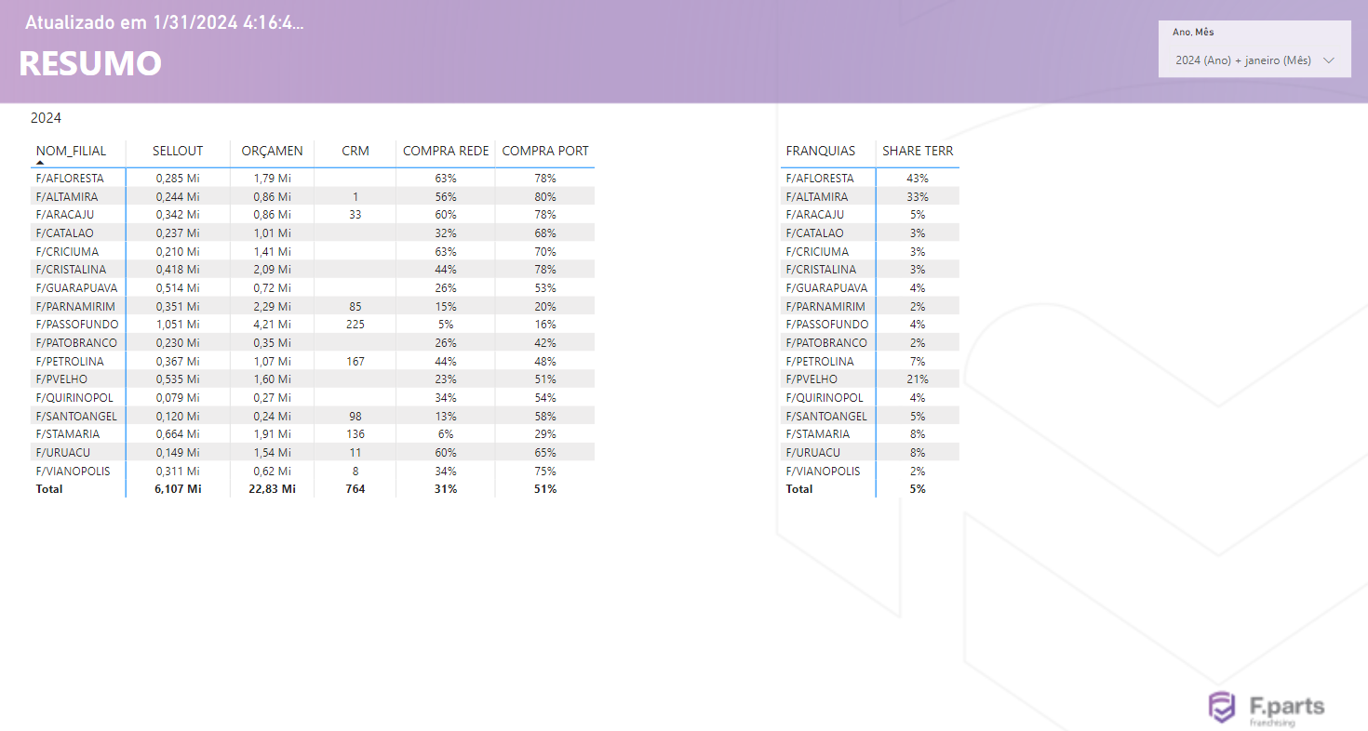Select F/ARACAJU in the left table

65,214
